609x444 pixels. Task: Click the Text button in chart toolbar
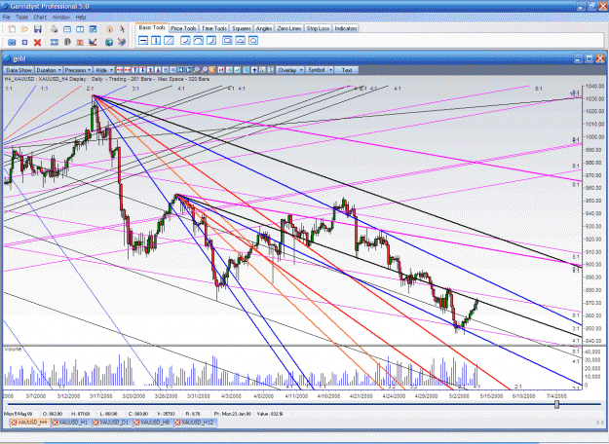(347, 70)
